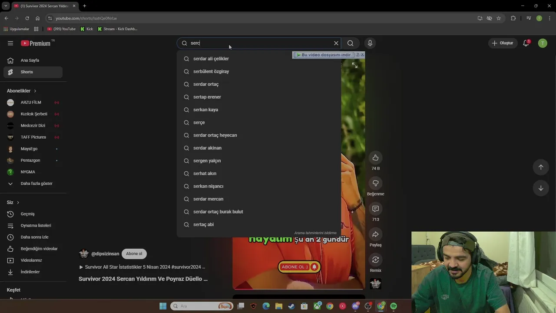Select suggestion 'serbülent özgiray'
This screenshot has width=556, height=313.
(258, 71)
